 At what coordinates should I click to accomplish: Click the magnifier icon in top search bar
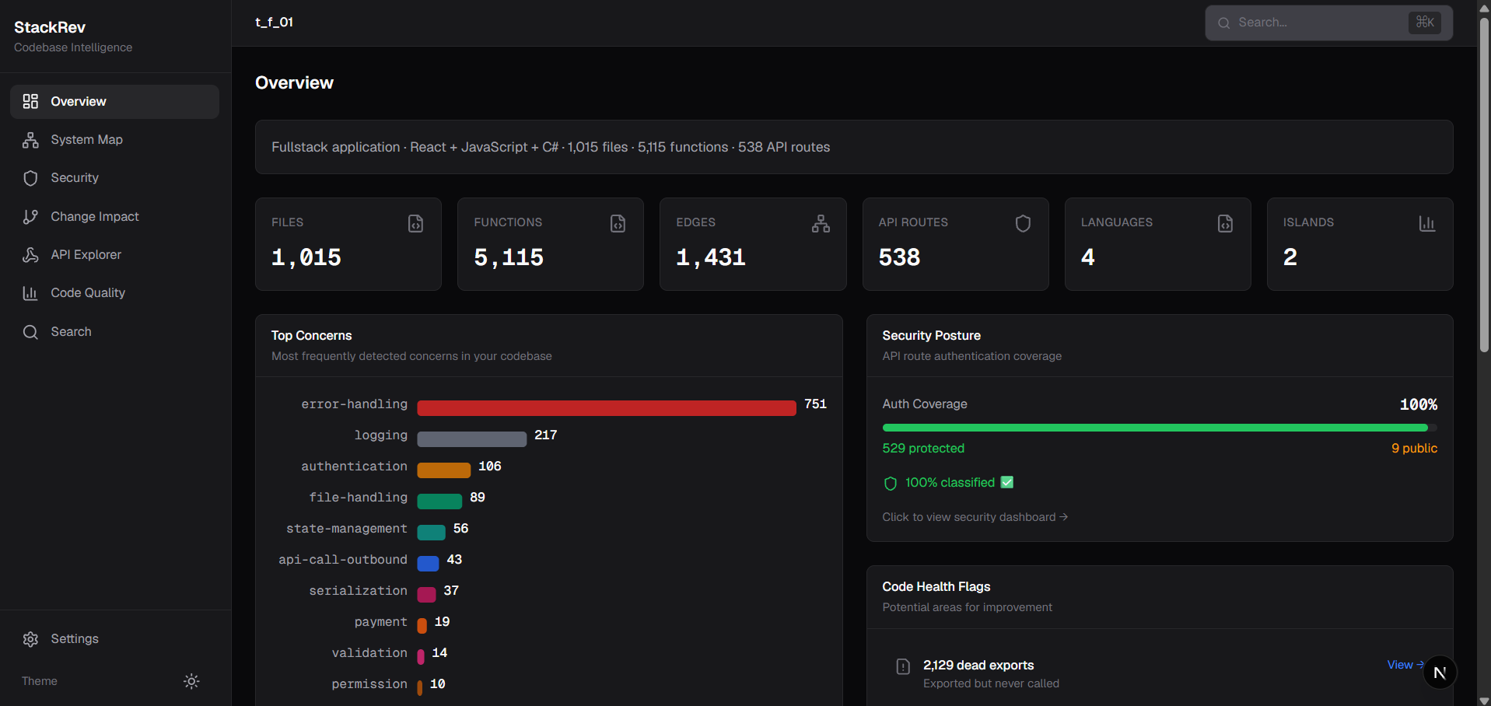tap(1223, 23)
